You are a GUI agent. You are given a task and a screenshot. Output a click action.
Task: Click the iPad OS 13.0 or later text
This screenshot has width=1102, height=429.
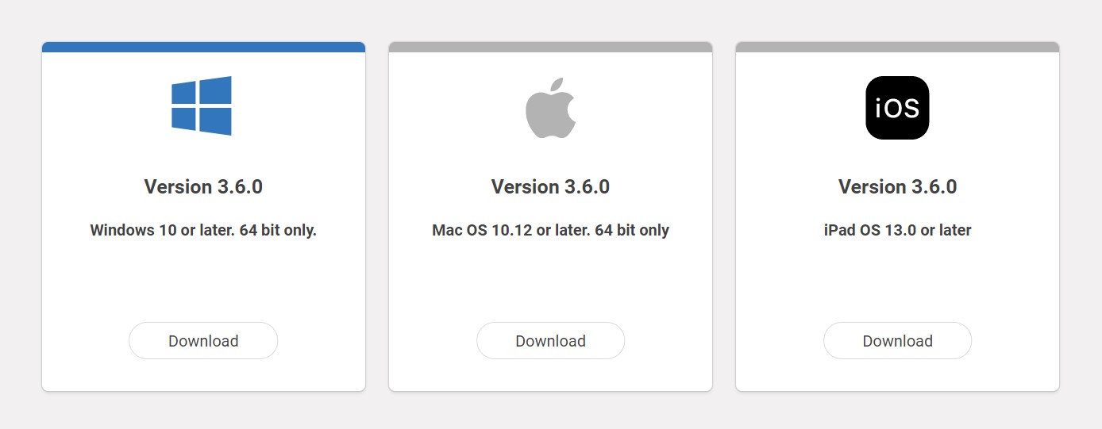(x=897, y=230)
